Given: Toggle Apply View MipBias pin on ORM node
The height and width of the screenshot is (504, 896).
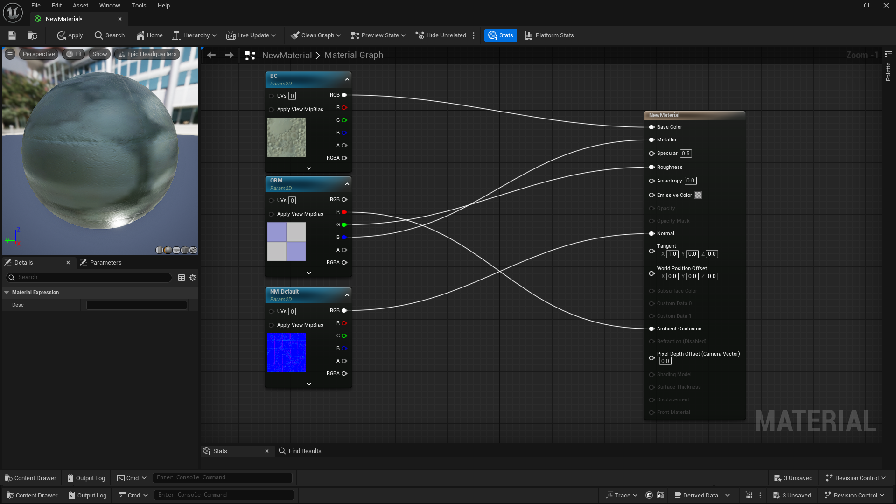Looking at the screenshot, I should 271,214.
